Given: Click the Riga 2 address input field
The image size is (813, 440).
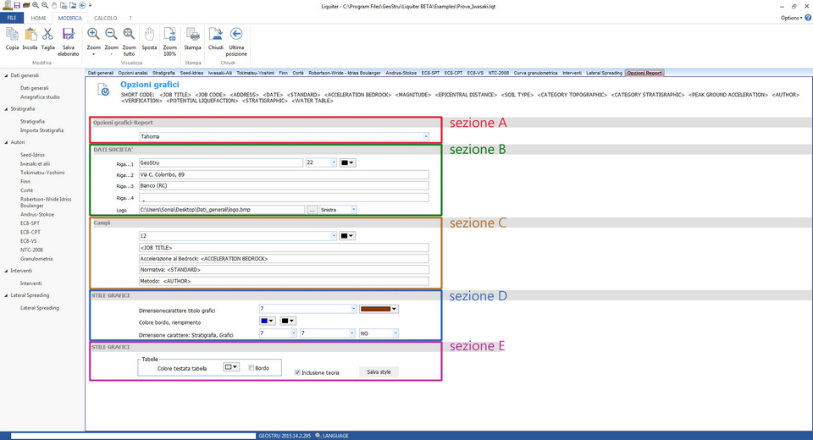Looking at the screenshot, I should pyautogui.click(x=284, y=174).
